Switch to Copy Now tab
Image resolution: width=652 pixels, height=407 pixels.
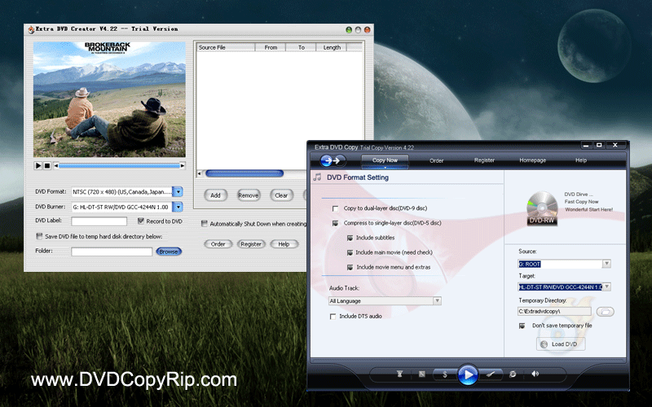click(385, 160)
